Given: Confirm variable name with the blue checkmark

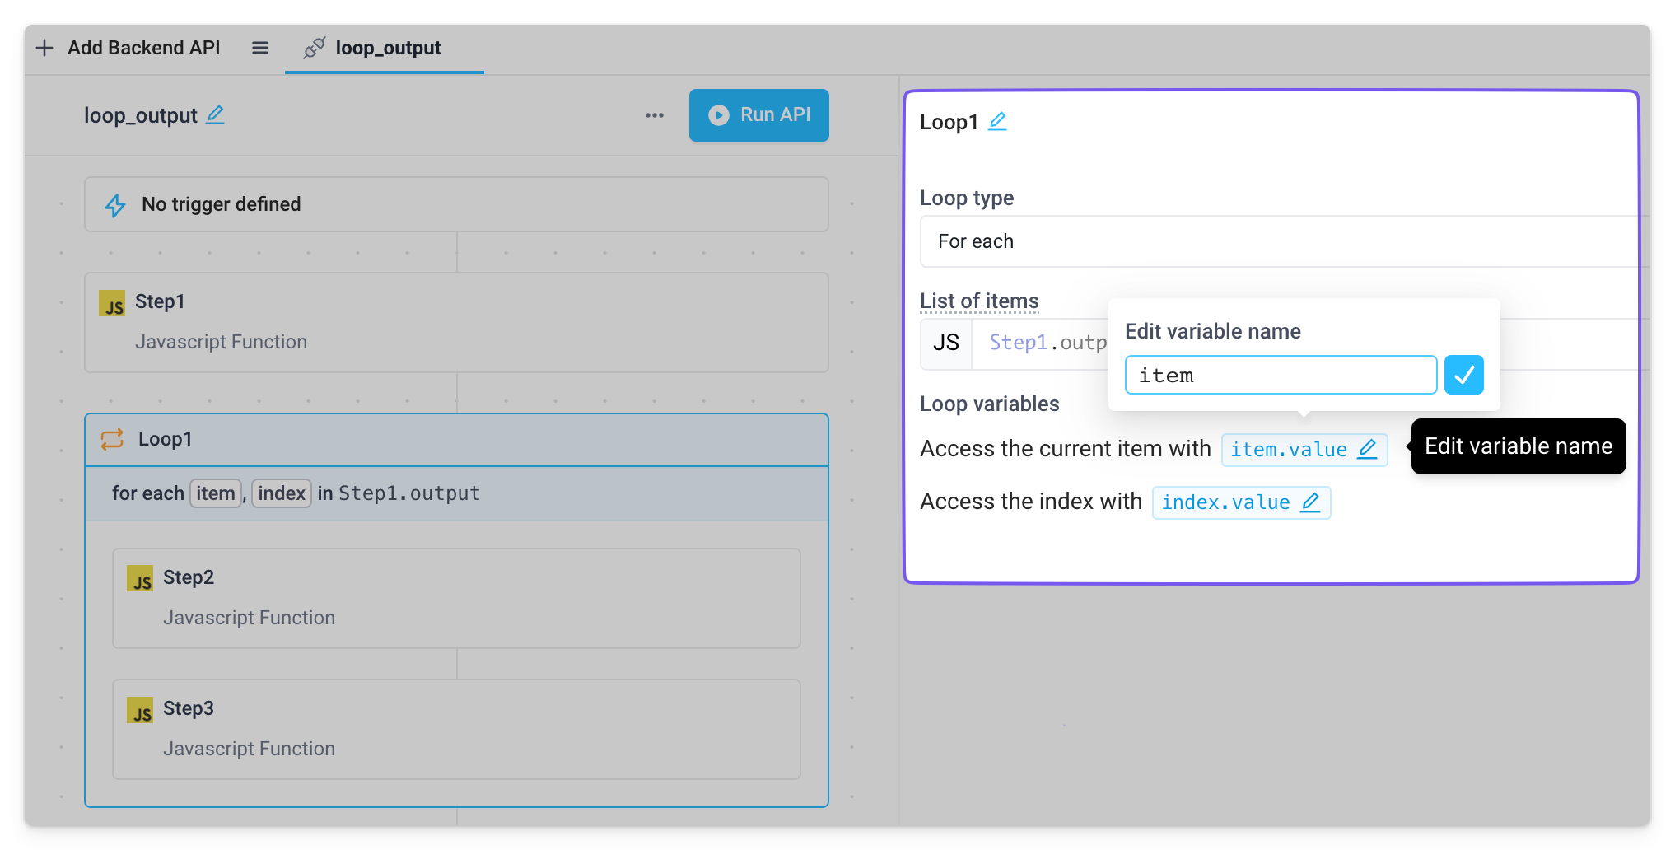Looking at the screenshot, I should coord(1463,375).
